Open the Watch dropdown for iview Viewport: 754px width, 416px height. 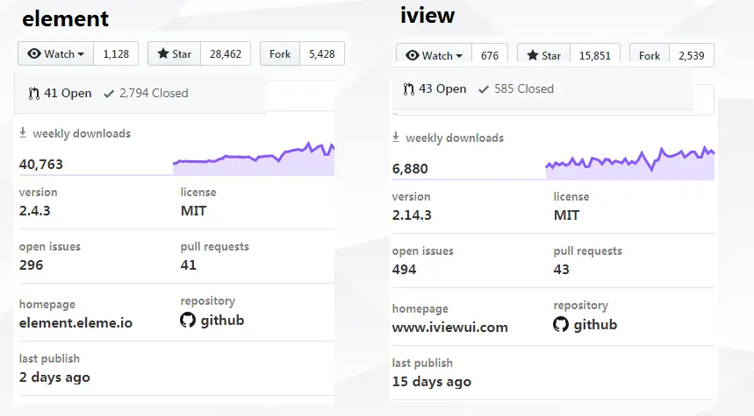tap(434, 54)
